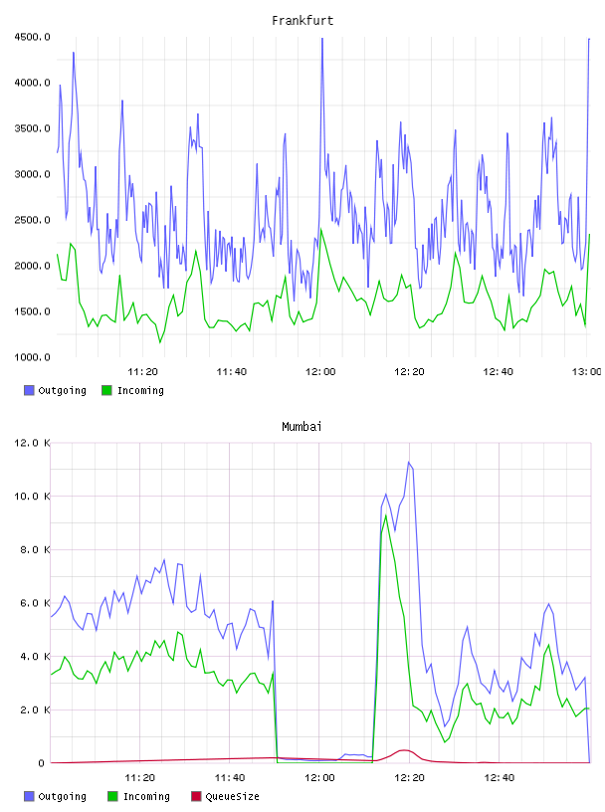Click the 11:40 time label in Frankfurt chart

point(231,372)
